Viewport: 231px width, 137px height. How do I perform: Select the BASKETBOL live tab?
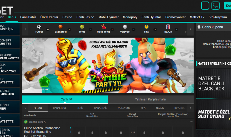coord(60,108)
